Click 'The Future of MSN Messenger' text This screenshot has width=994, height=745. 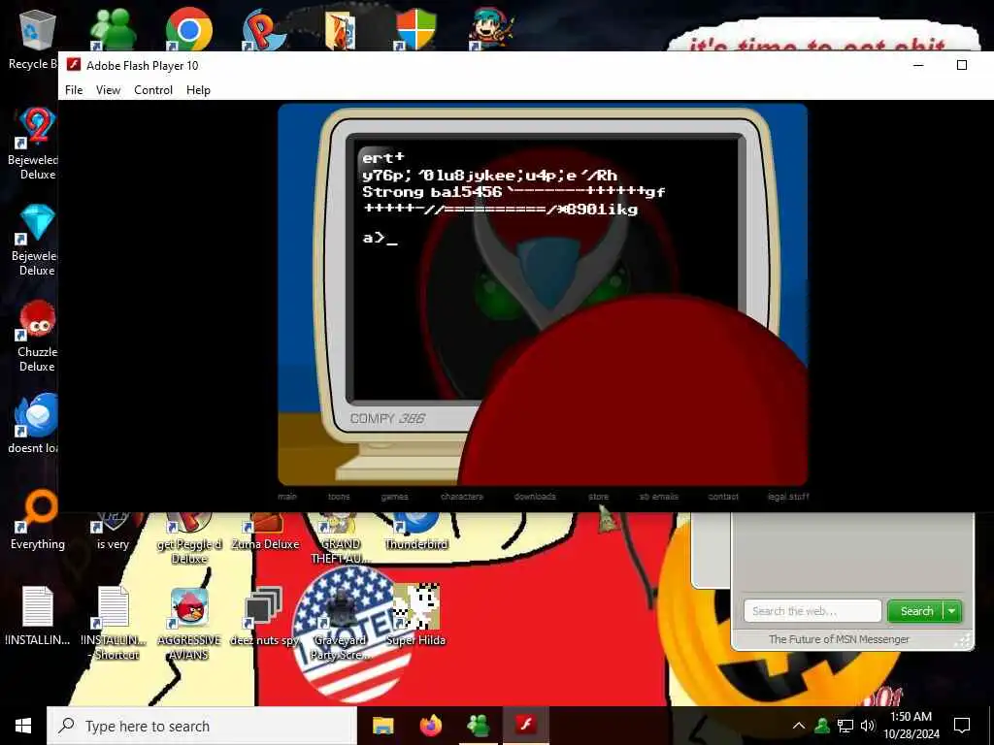(839, 639)
